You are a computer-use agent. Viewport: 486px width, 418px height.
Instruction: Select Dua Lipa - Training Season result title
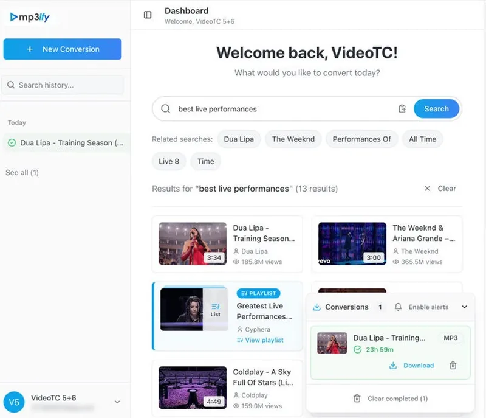tap(264, 233)
